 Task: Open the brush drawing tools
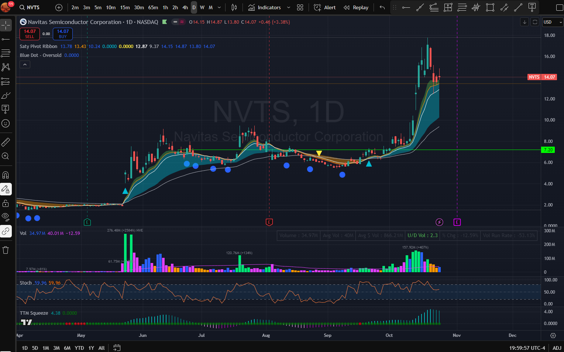coord(6,95)
